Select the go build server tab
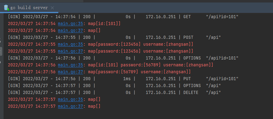This screenshot has width=273, height=119. pyautogui.click(x=29, y=8)
